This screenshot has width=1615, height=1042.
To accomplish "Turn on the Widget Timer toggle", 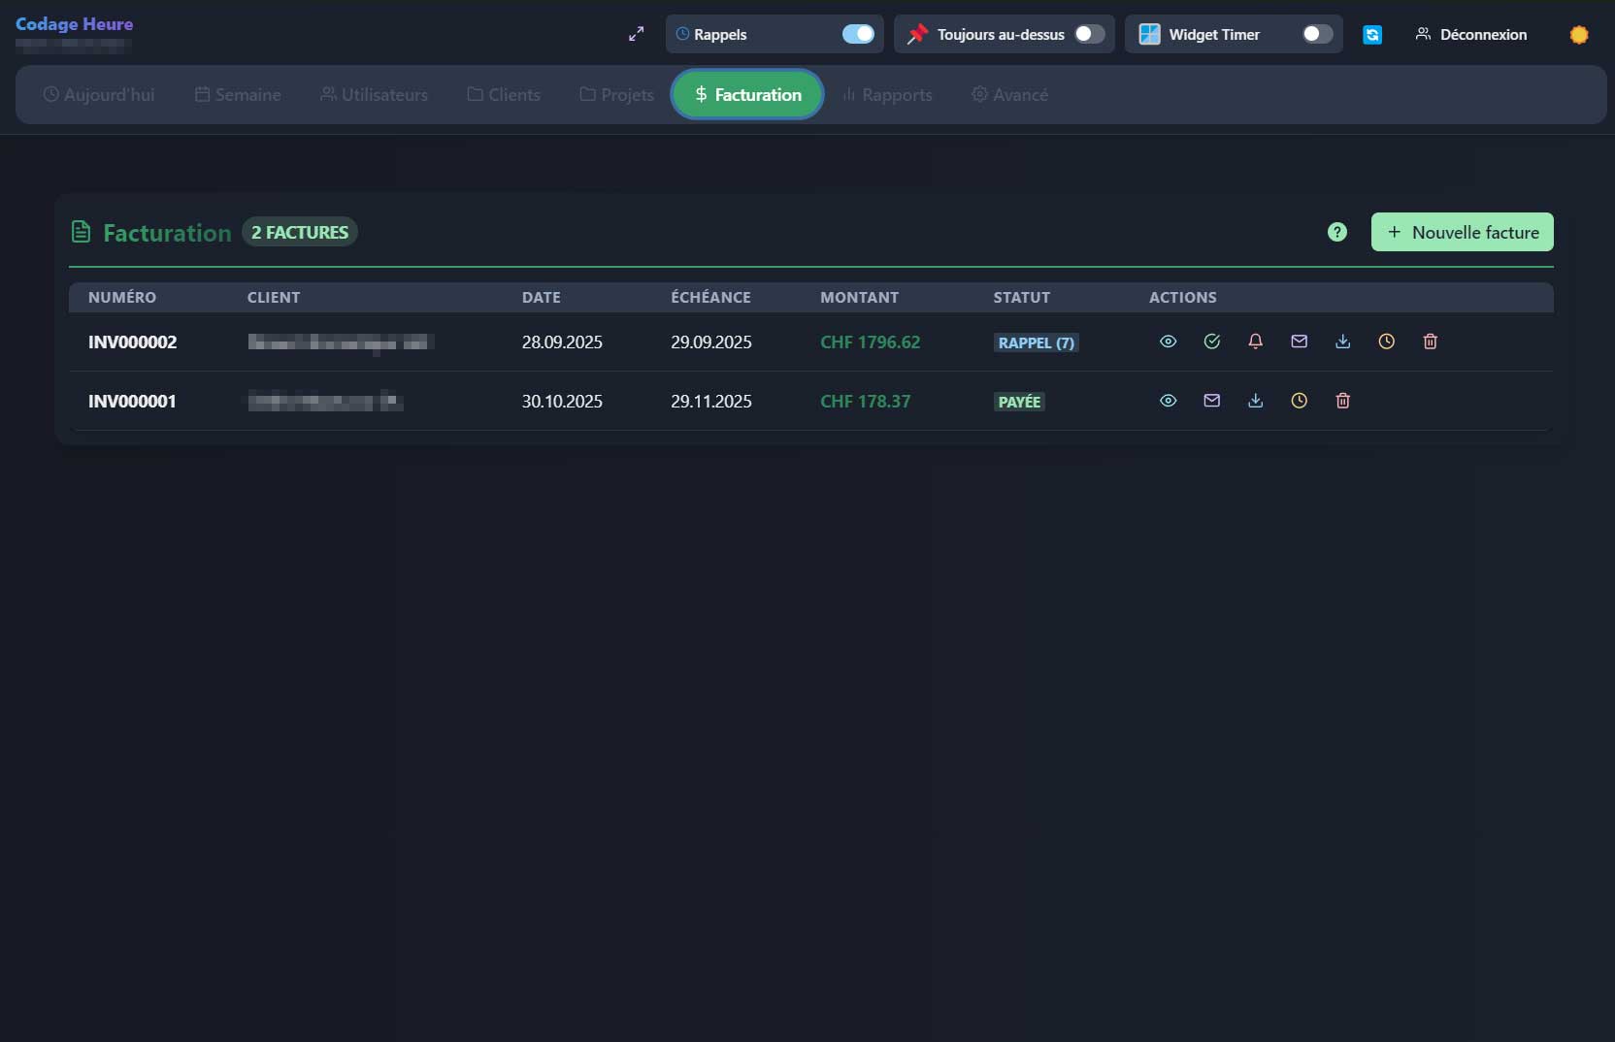I will (x=1316, y=34).
